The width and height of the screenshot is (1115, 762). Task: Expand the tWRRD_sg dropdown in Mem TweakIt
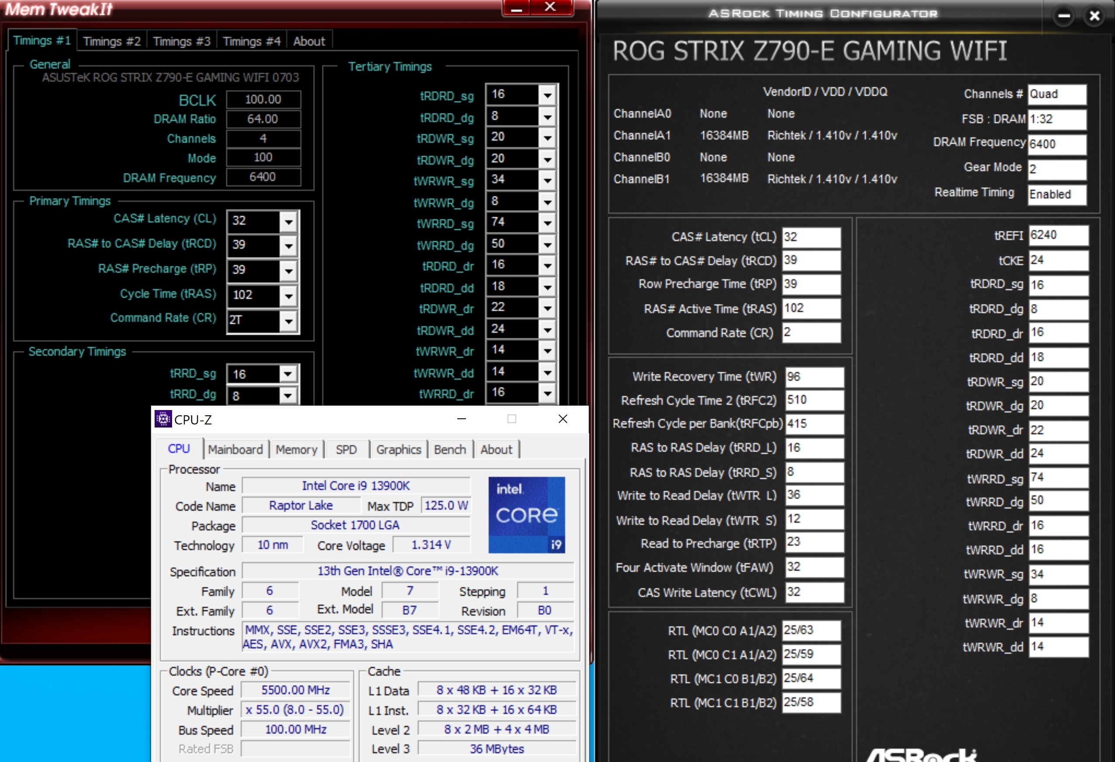547,223
